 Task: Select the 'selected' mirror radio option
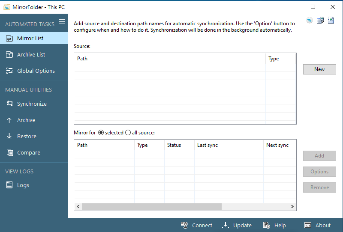[x=101, y=133]
